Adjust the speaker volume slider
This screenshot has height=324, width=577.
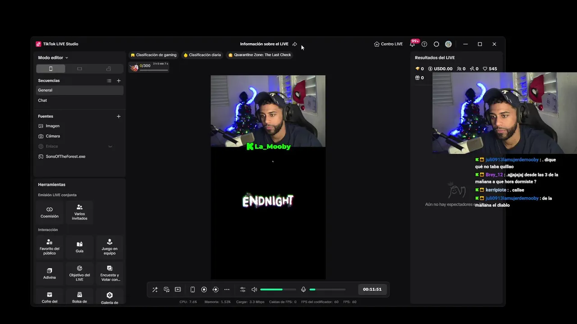coord(278,289)
